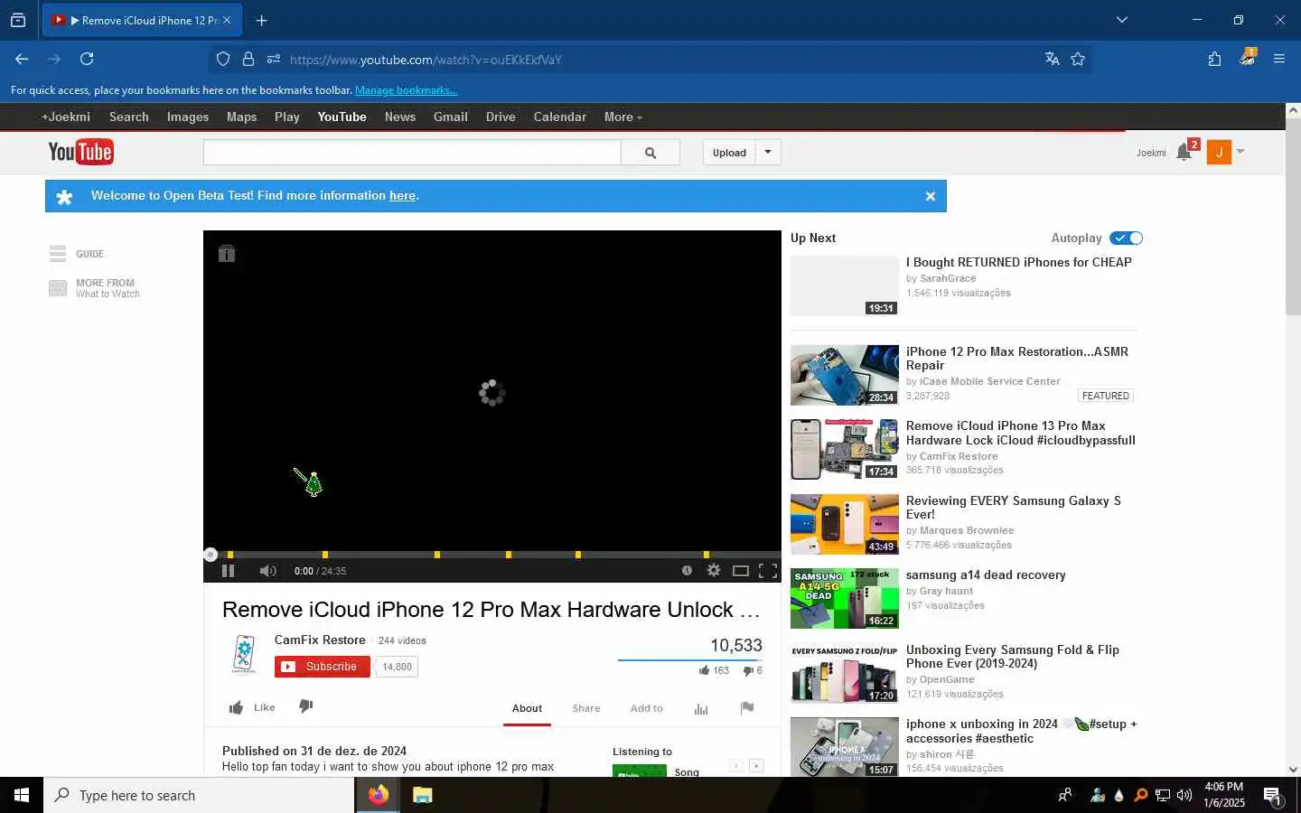Dismiss the Open Beta Test banner
Screen dimensions: 1301x813
pos(931,196)
